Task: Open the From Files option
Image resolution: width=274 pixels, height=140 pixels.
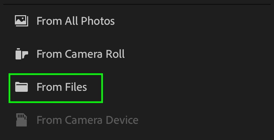Action: pyautogui.click(x=62, y=87)
